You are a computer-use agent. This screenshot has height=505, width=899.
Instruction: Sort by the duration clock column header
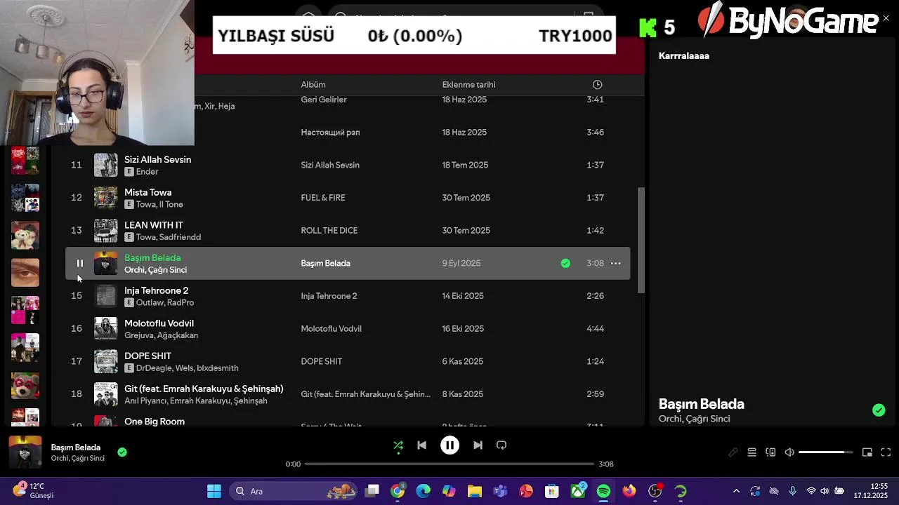pyautogui.click(x=597, y=85)
